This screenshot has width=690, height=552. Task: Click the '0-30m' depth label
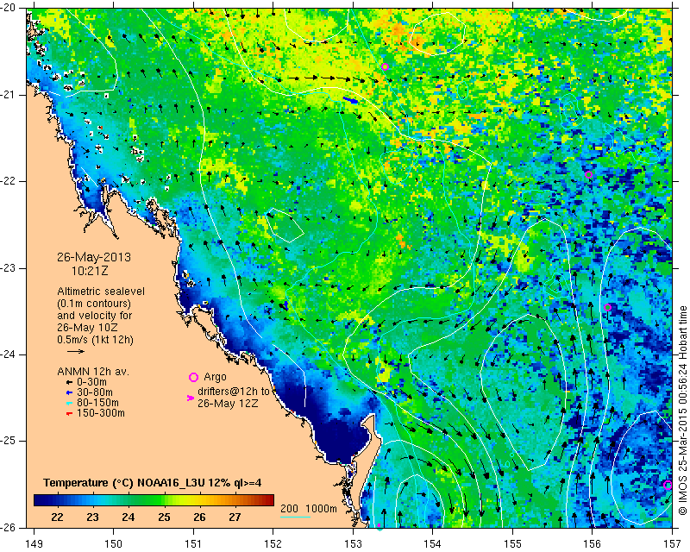[91, 382]
